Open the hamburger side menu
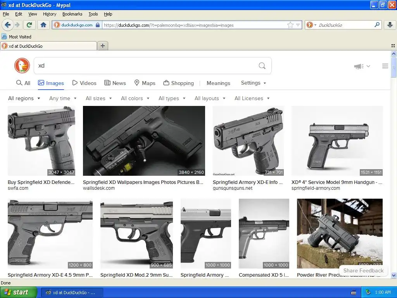This screenshot has width=397, height=298. (x=385, y=66)
